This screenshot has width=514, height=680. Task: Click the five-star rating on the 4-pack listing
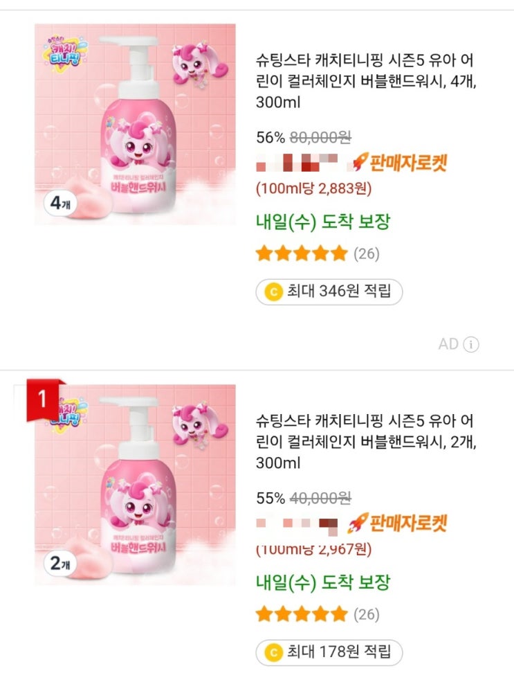[301, 254]
